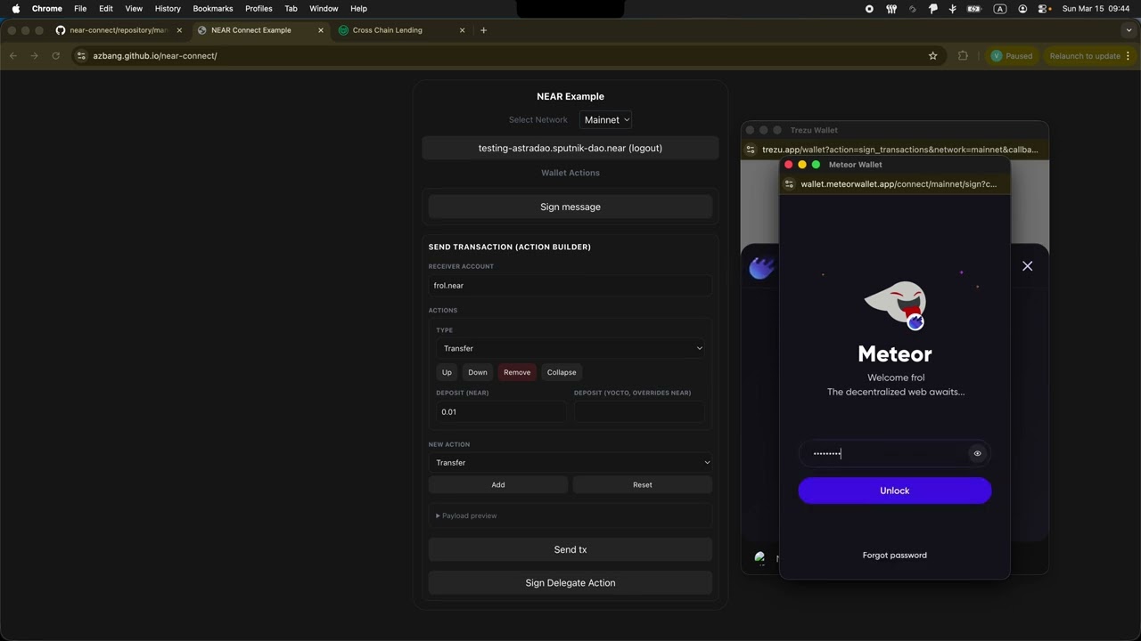The width and height of the screenshot is (1141, 641).
Task: Click the battery status icon
Action: (x=974, y=8)
